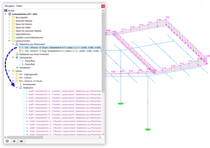Click member load 5 - Kraft Veränderlich
210x148 pixels.
point(63,104)
